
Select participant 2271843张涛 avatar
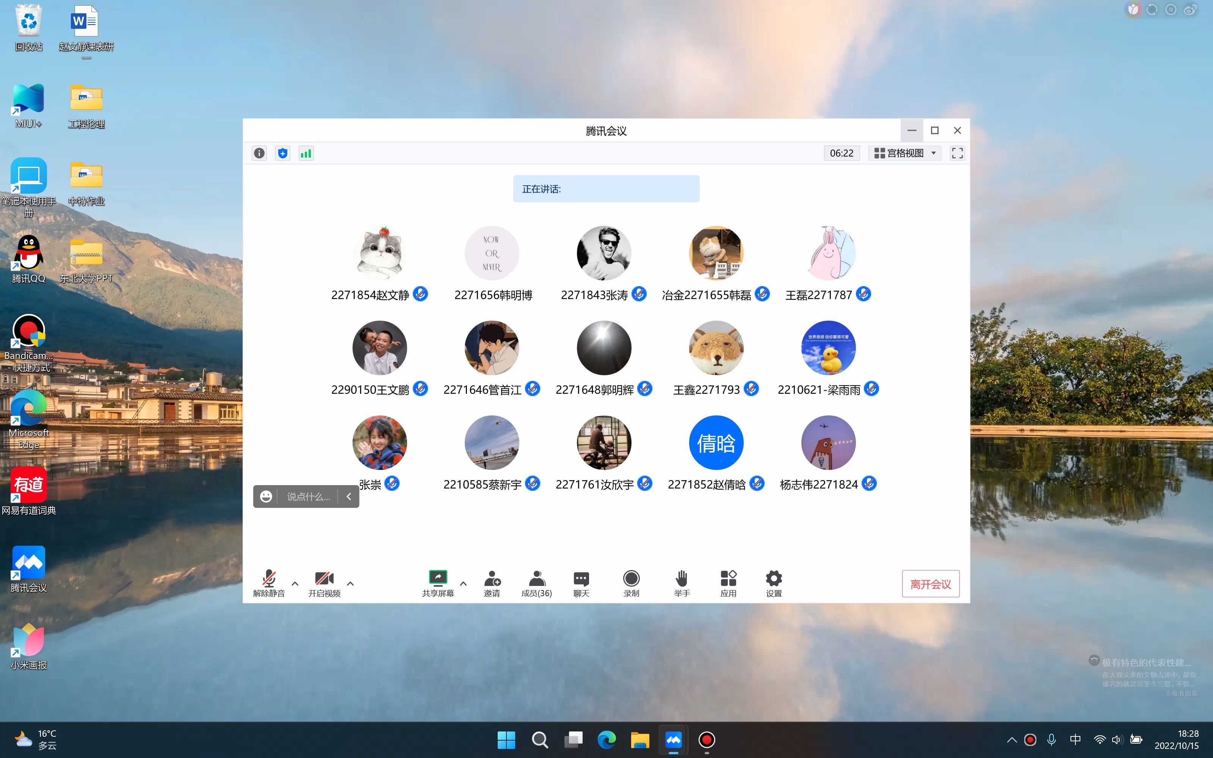(604, 253)
